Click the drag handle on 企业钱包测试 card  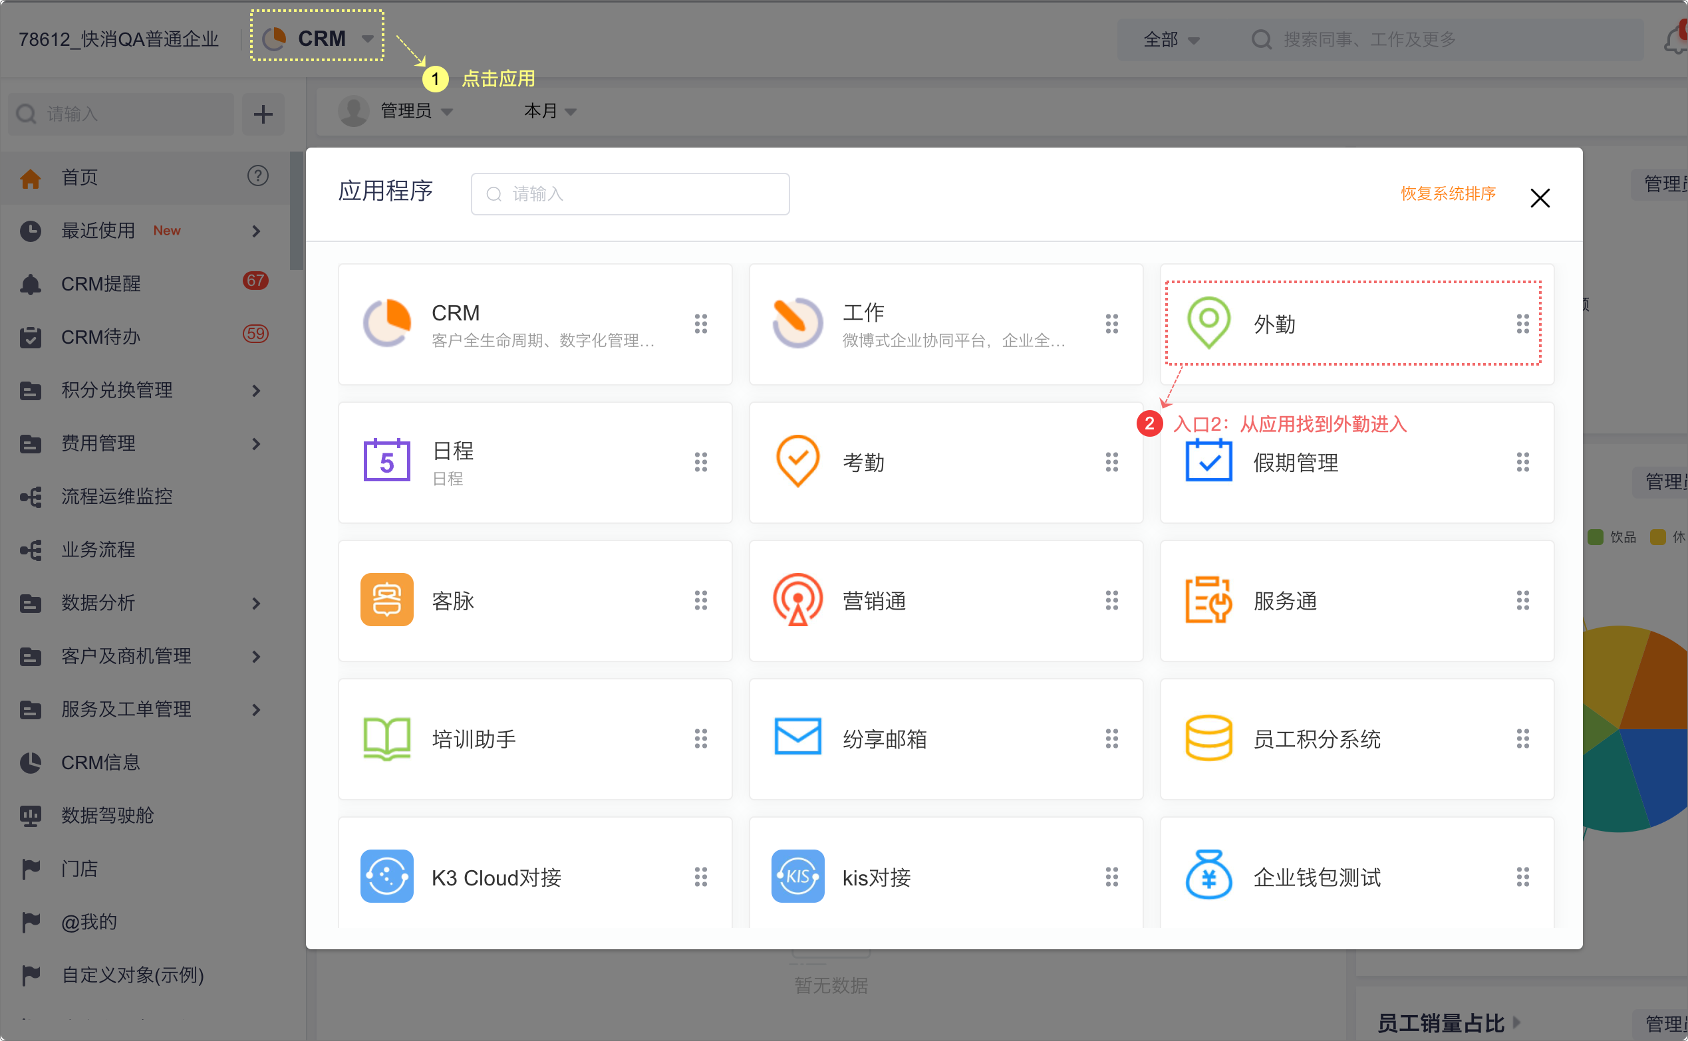[1522, 877]
